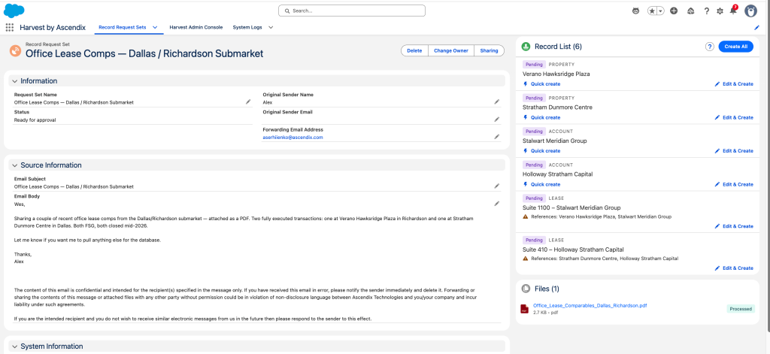The height and width of the screenshot is (354, 770).
Task: Open Office_Lease_Comparables_Dallas_Richardson.pdf file
Action: (590, 305)
